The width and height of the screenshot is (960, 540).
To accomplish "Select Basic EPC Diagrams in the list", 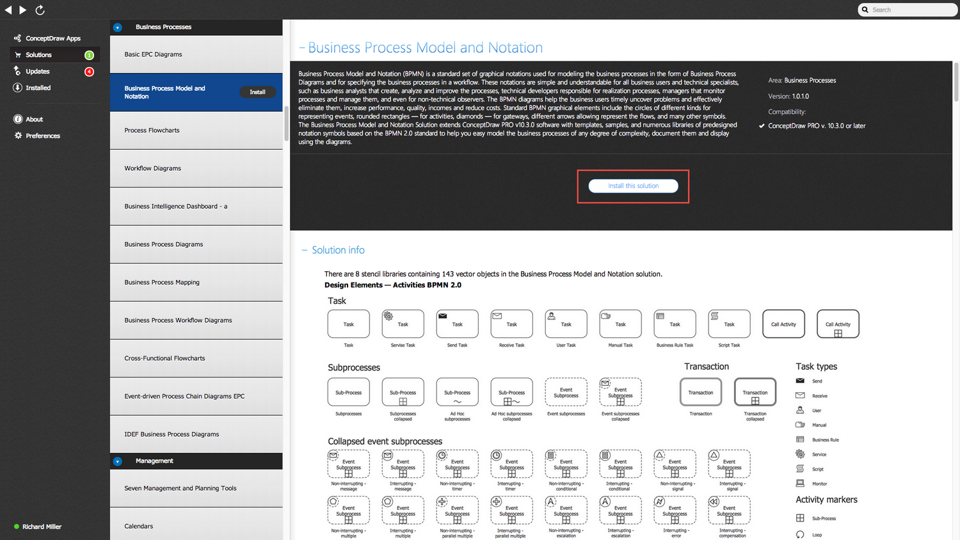I will 196,54.
